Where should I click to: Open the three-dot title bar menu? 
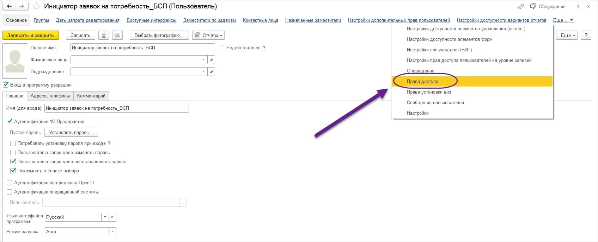click(578, 6)
